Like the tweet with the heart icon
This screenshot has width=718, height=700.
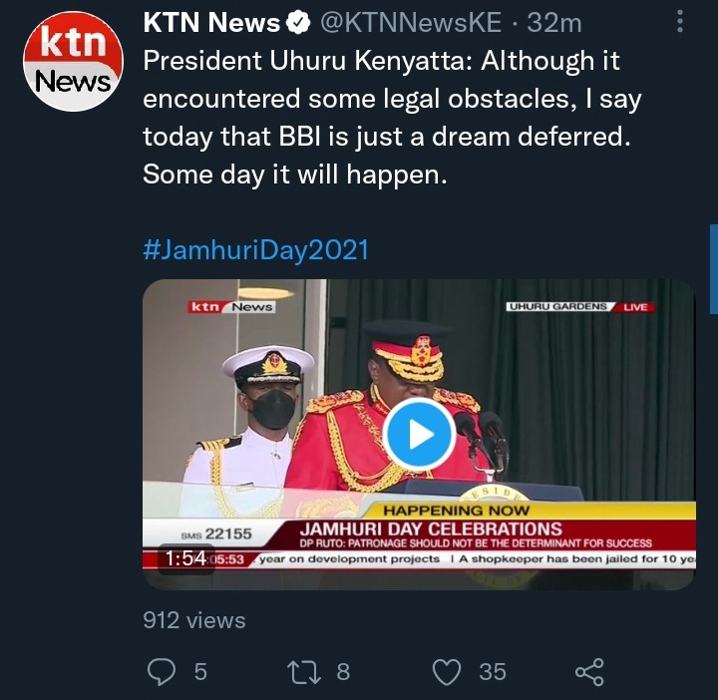[447, 672]
